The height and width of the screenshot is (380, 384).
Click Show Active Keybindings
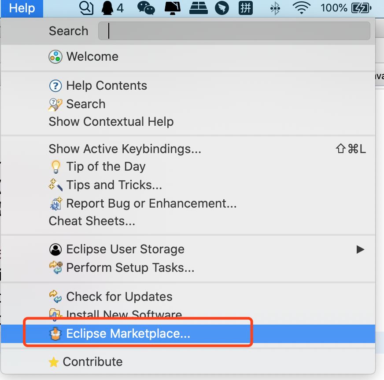pyautogui.click(x=125, y=149)
